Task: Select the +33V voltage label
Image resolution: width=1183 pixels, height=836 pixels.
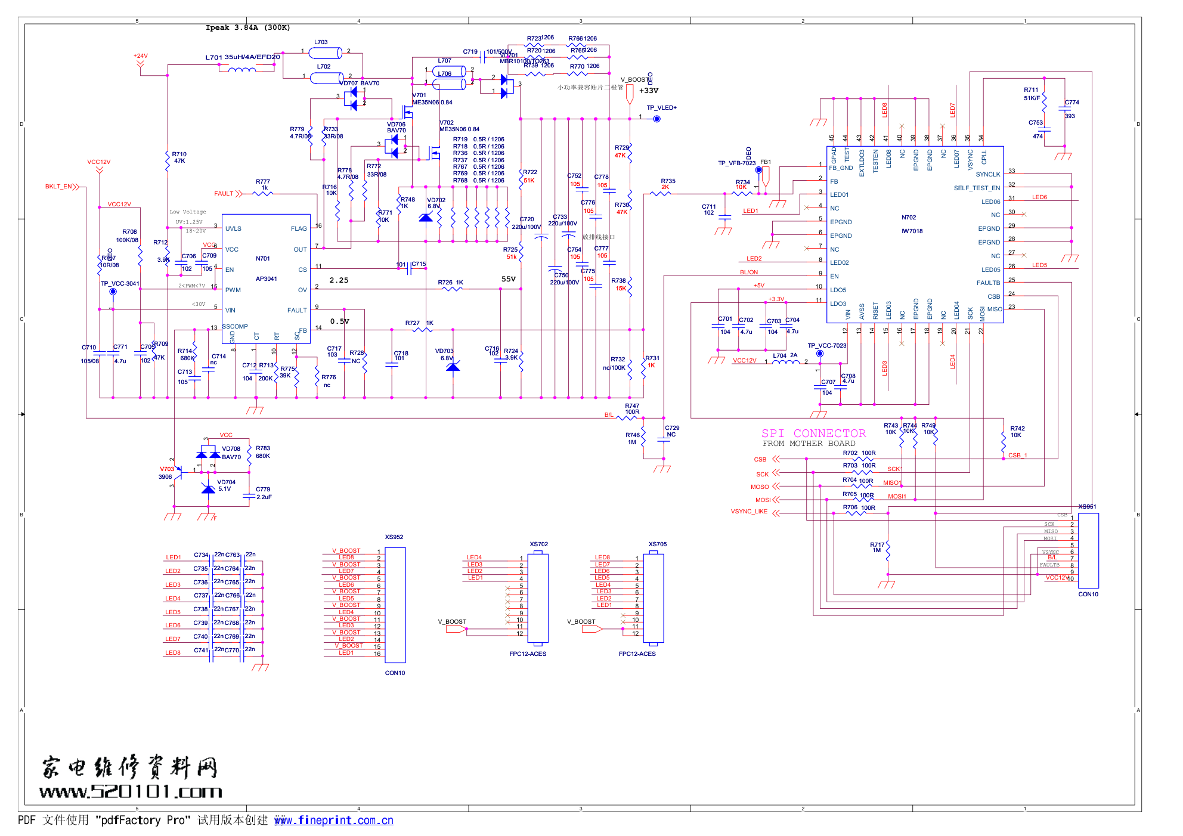Action: coord(649,91)
